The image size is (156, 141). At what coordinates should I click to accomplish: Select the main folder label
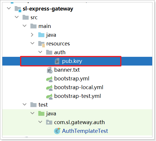click(45, 26)
